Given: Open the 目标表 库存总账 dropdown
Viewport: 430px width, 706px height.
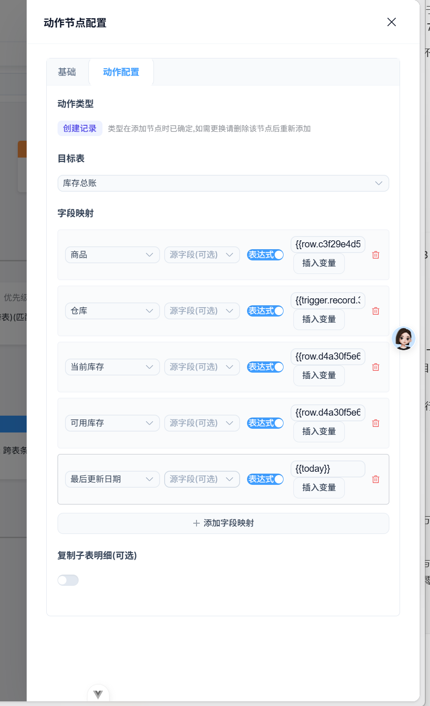Looking at the screenshot, I should pos(223,183).
